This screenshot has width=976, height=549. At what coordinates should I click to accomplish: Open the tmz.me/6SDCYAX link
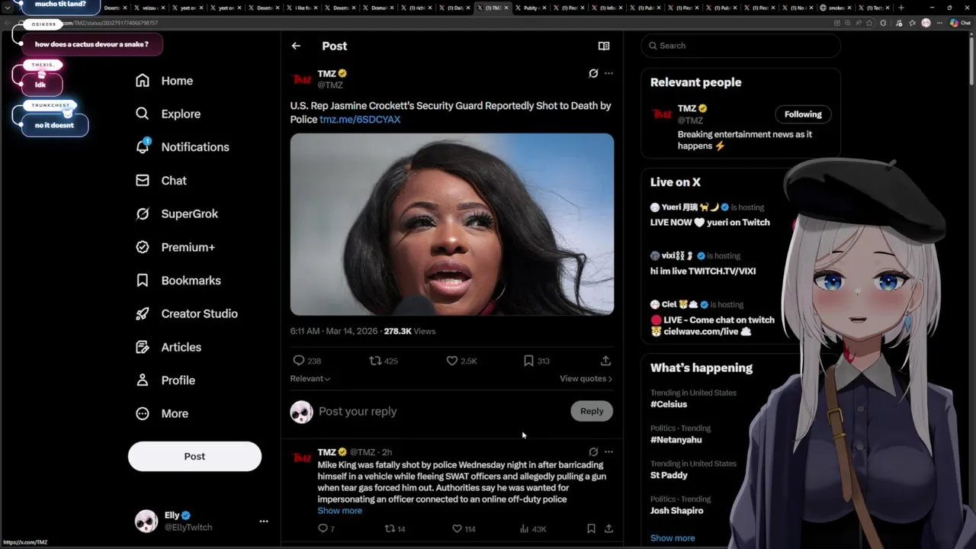tap(360, 120)
